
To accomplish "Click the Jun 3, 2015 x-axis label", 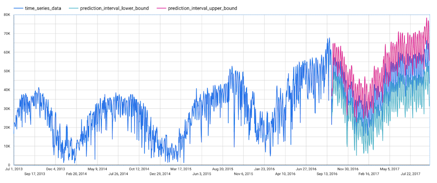I will 202,174.
